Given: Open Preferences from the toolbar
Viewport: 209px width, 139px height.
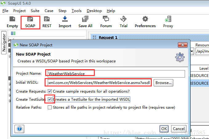Looking at the screenshot, I should (145, 22).
